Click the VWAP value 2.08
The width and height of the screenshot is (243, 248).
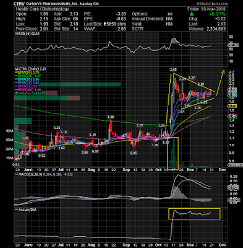tap(122, 29)
